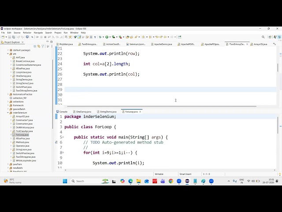Open the Refactor menu
Screen dimensions: 282x212
click(27, 33)
